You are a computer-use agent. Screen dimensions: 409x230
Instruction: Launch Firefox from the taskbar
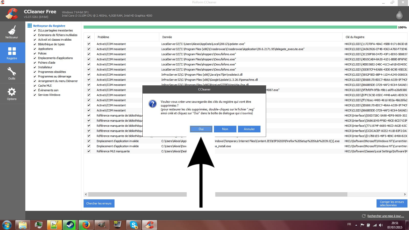click(86, 225)
